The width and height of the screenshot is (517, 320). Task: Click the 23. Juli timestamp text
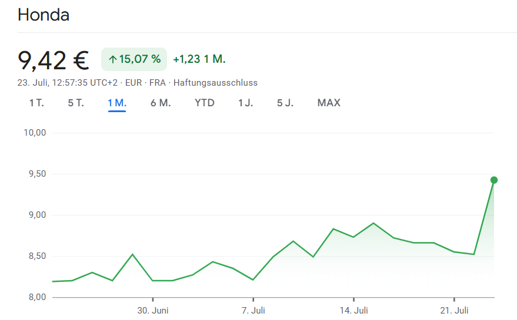coord(67,83)
